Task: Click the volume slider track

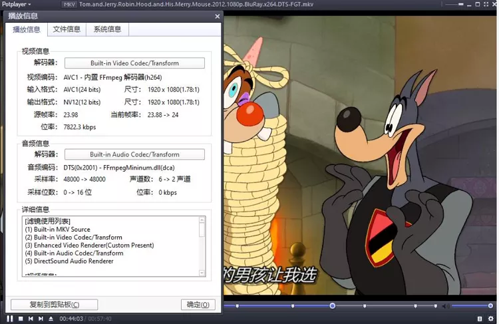Action: coord(472,306)
